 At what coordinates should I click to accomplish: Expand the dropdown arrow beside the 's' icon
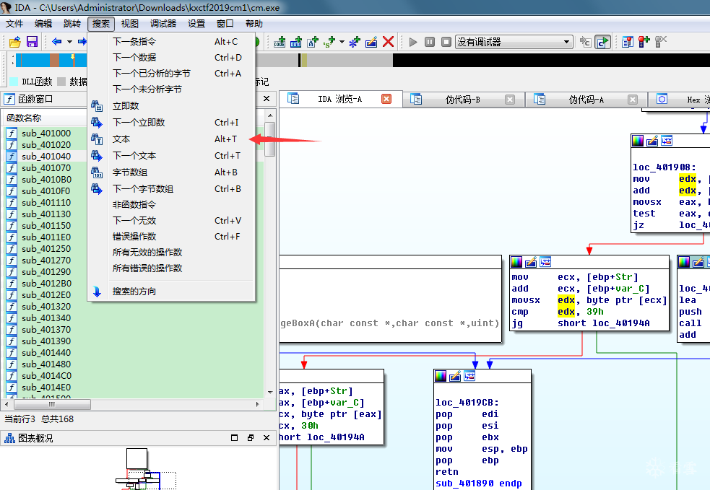[x=342, y=42]
